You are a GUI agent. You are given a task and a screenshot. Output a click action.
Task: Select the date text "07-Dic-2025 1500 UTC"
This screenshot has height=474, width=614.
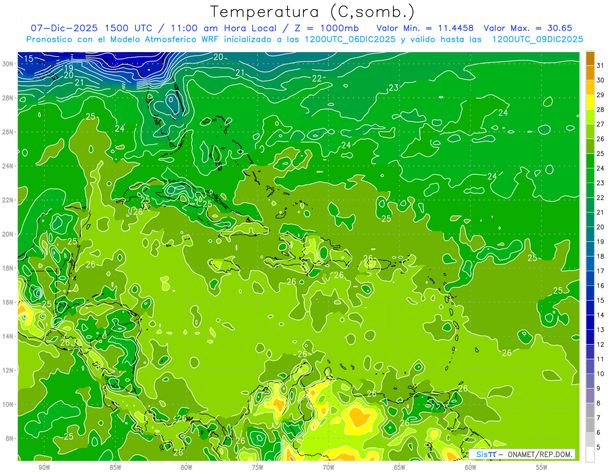[x=91, y=28]
